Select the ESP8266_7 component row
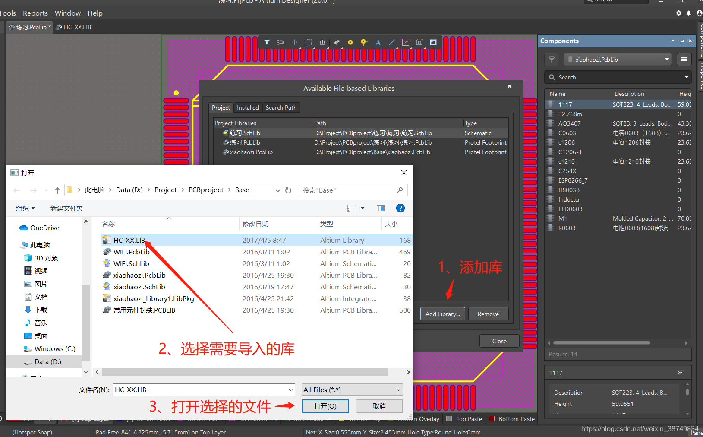 click(x=618, y=180)
